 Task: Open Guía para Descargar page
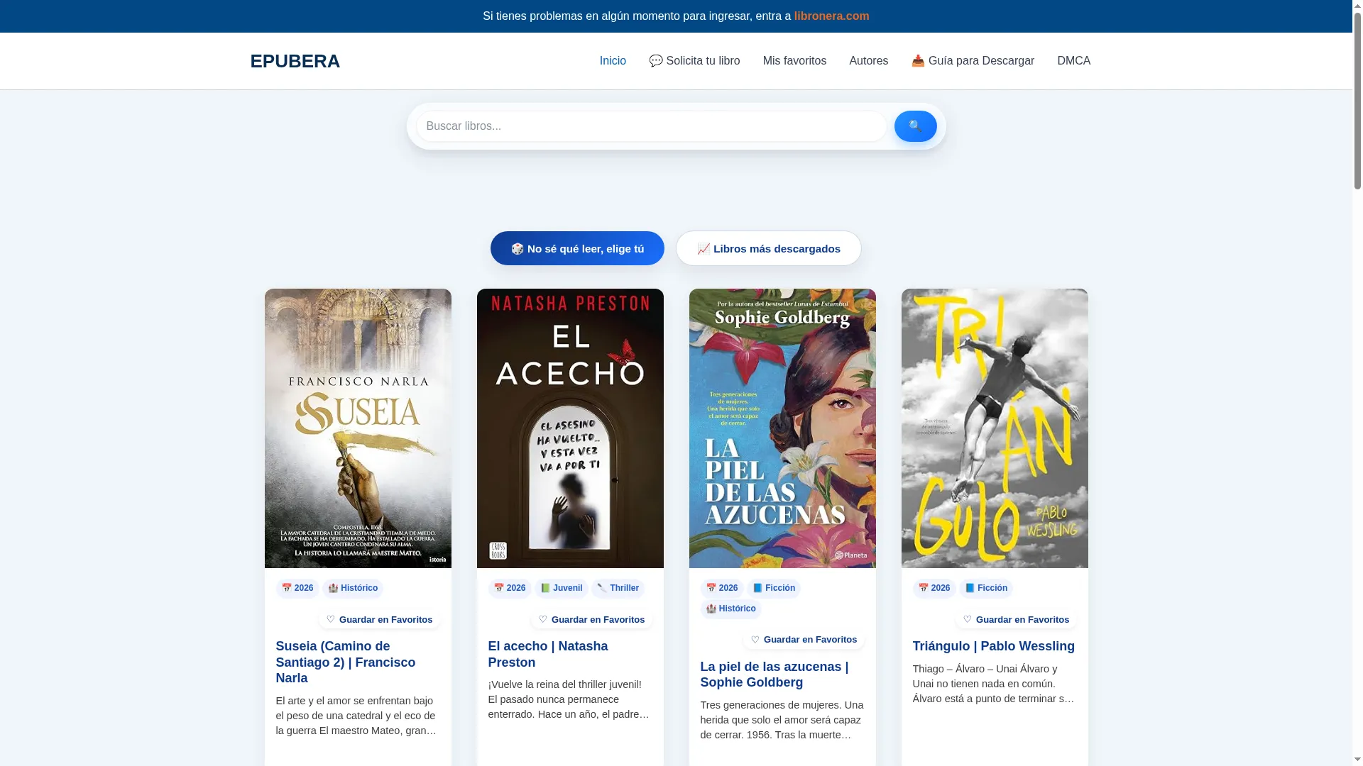point(973,61)
